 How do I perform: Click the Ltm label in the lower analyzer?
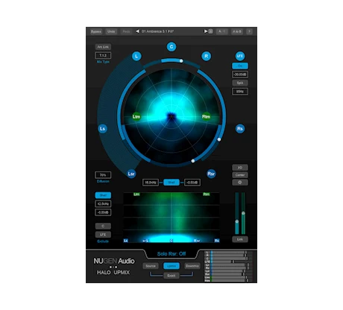tap(136, 194)
